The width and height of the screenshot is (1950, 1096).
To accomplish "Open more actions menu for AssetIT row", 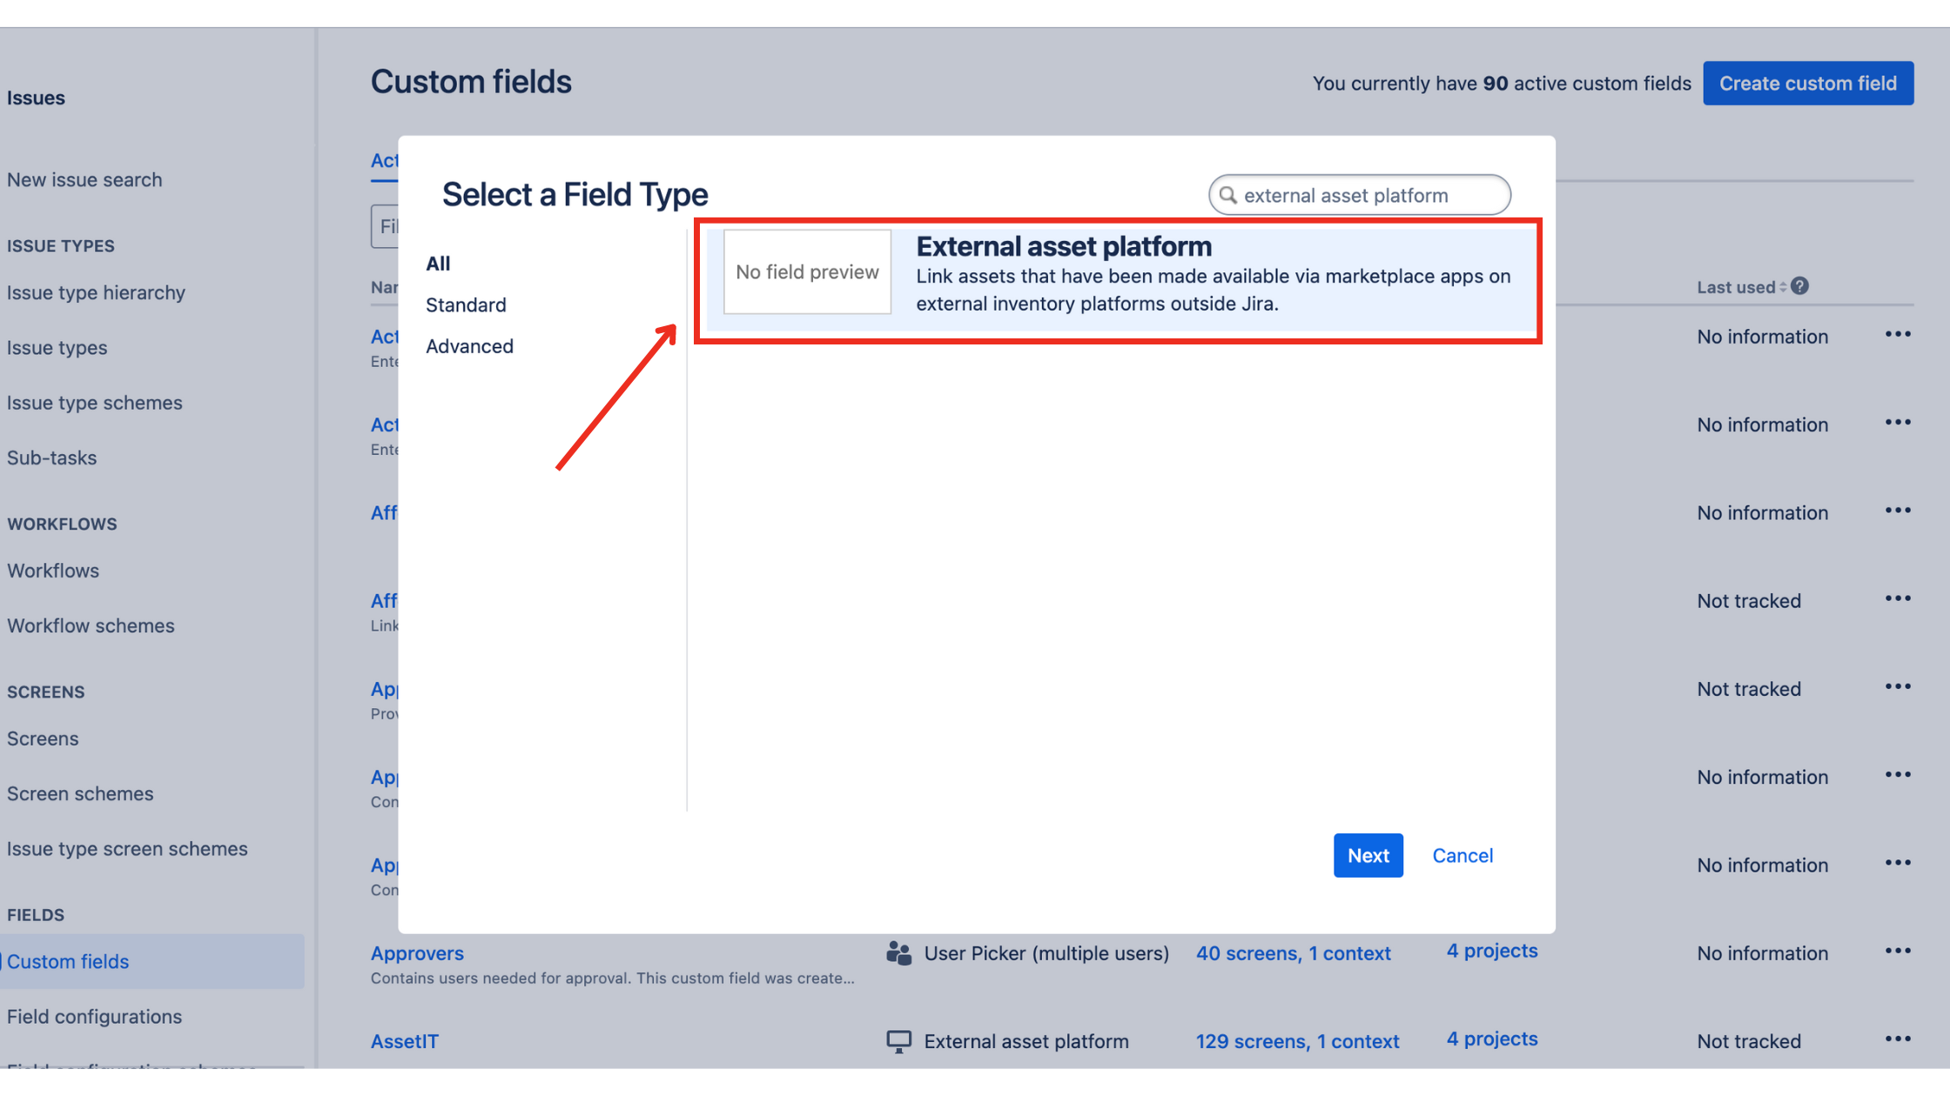I will [x=1898, y=1039].
